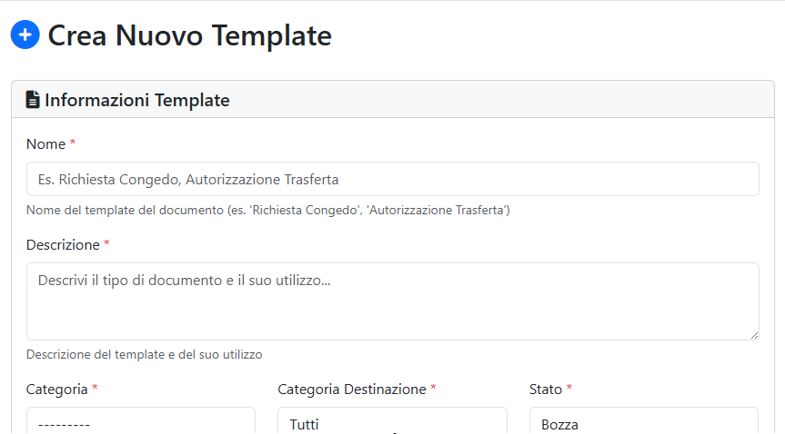Click the red asterisk next to Nome
The height and width of the screenshot is (434, 785).
pos(73,144)
